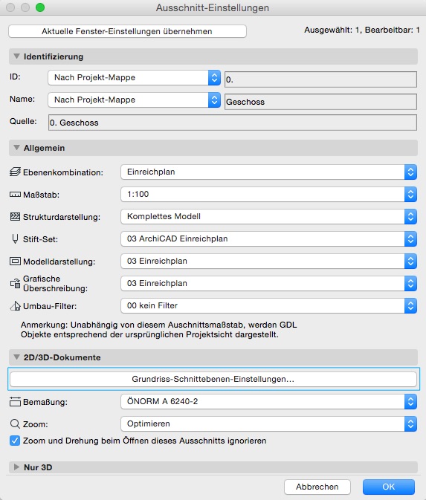Click the Ausgewählt: 1, Bearbeitbar: 1 text
Viewport: 426px width, 500px height.
[x=362, y=30]
